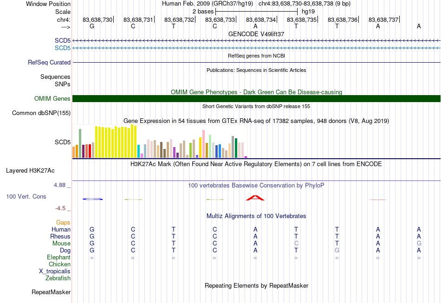Screen dimensions: 441x303
Task: Open the Common dbSNP(155) track settings
Action: pos(41,113)
